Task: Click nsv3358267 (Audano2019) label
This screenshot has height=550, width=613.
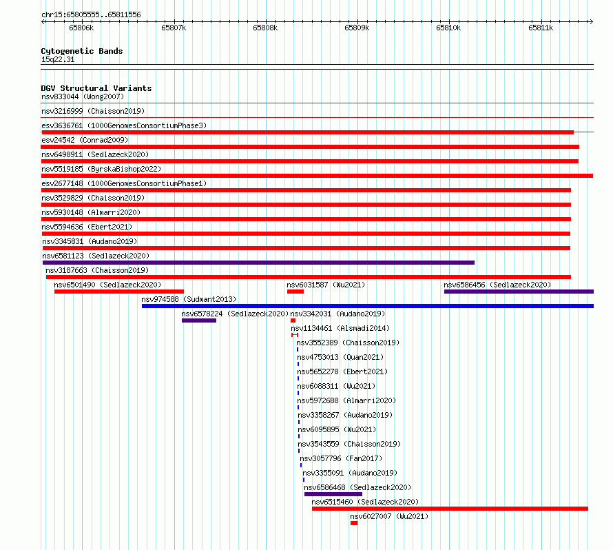Action: pos(345,415)
